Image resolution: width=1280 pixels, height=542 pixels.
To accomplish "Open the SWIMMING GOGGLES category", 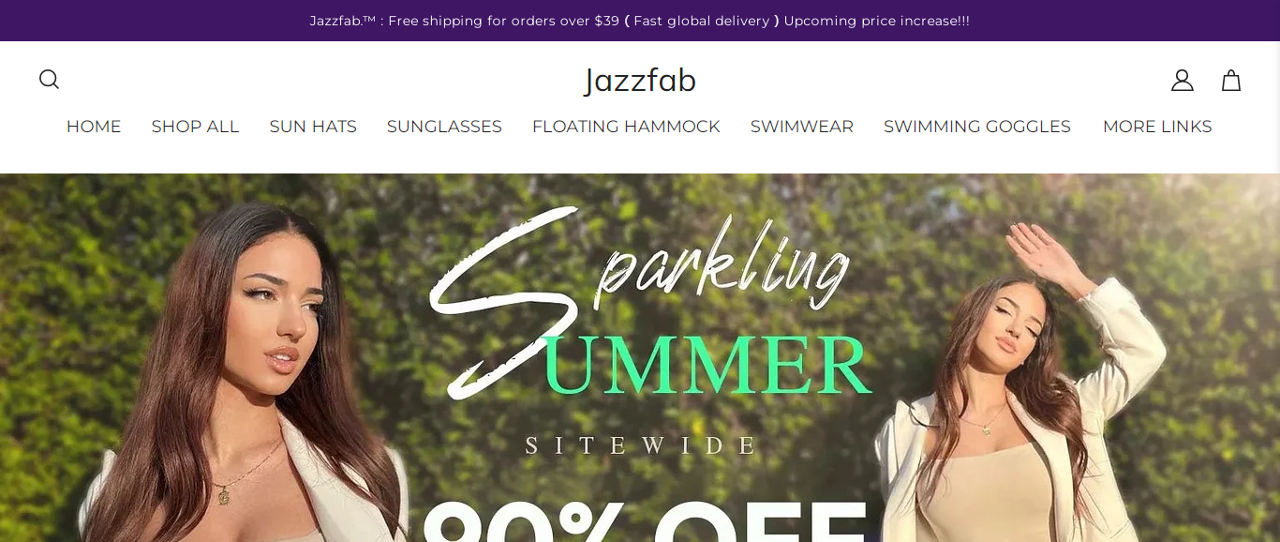I will pos(977,127).
